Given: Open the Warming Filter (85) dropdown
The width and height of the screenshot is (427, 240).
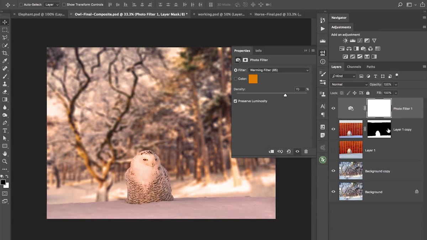Looking at the screenshot, I should pos(279,70).
